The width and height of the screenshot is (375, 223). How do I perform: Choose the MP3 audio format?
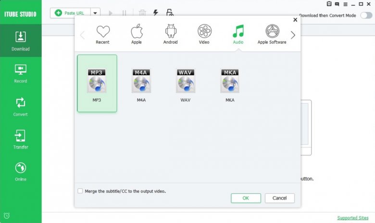pyautogui.click(x=97, y=83)
